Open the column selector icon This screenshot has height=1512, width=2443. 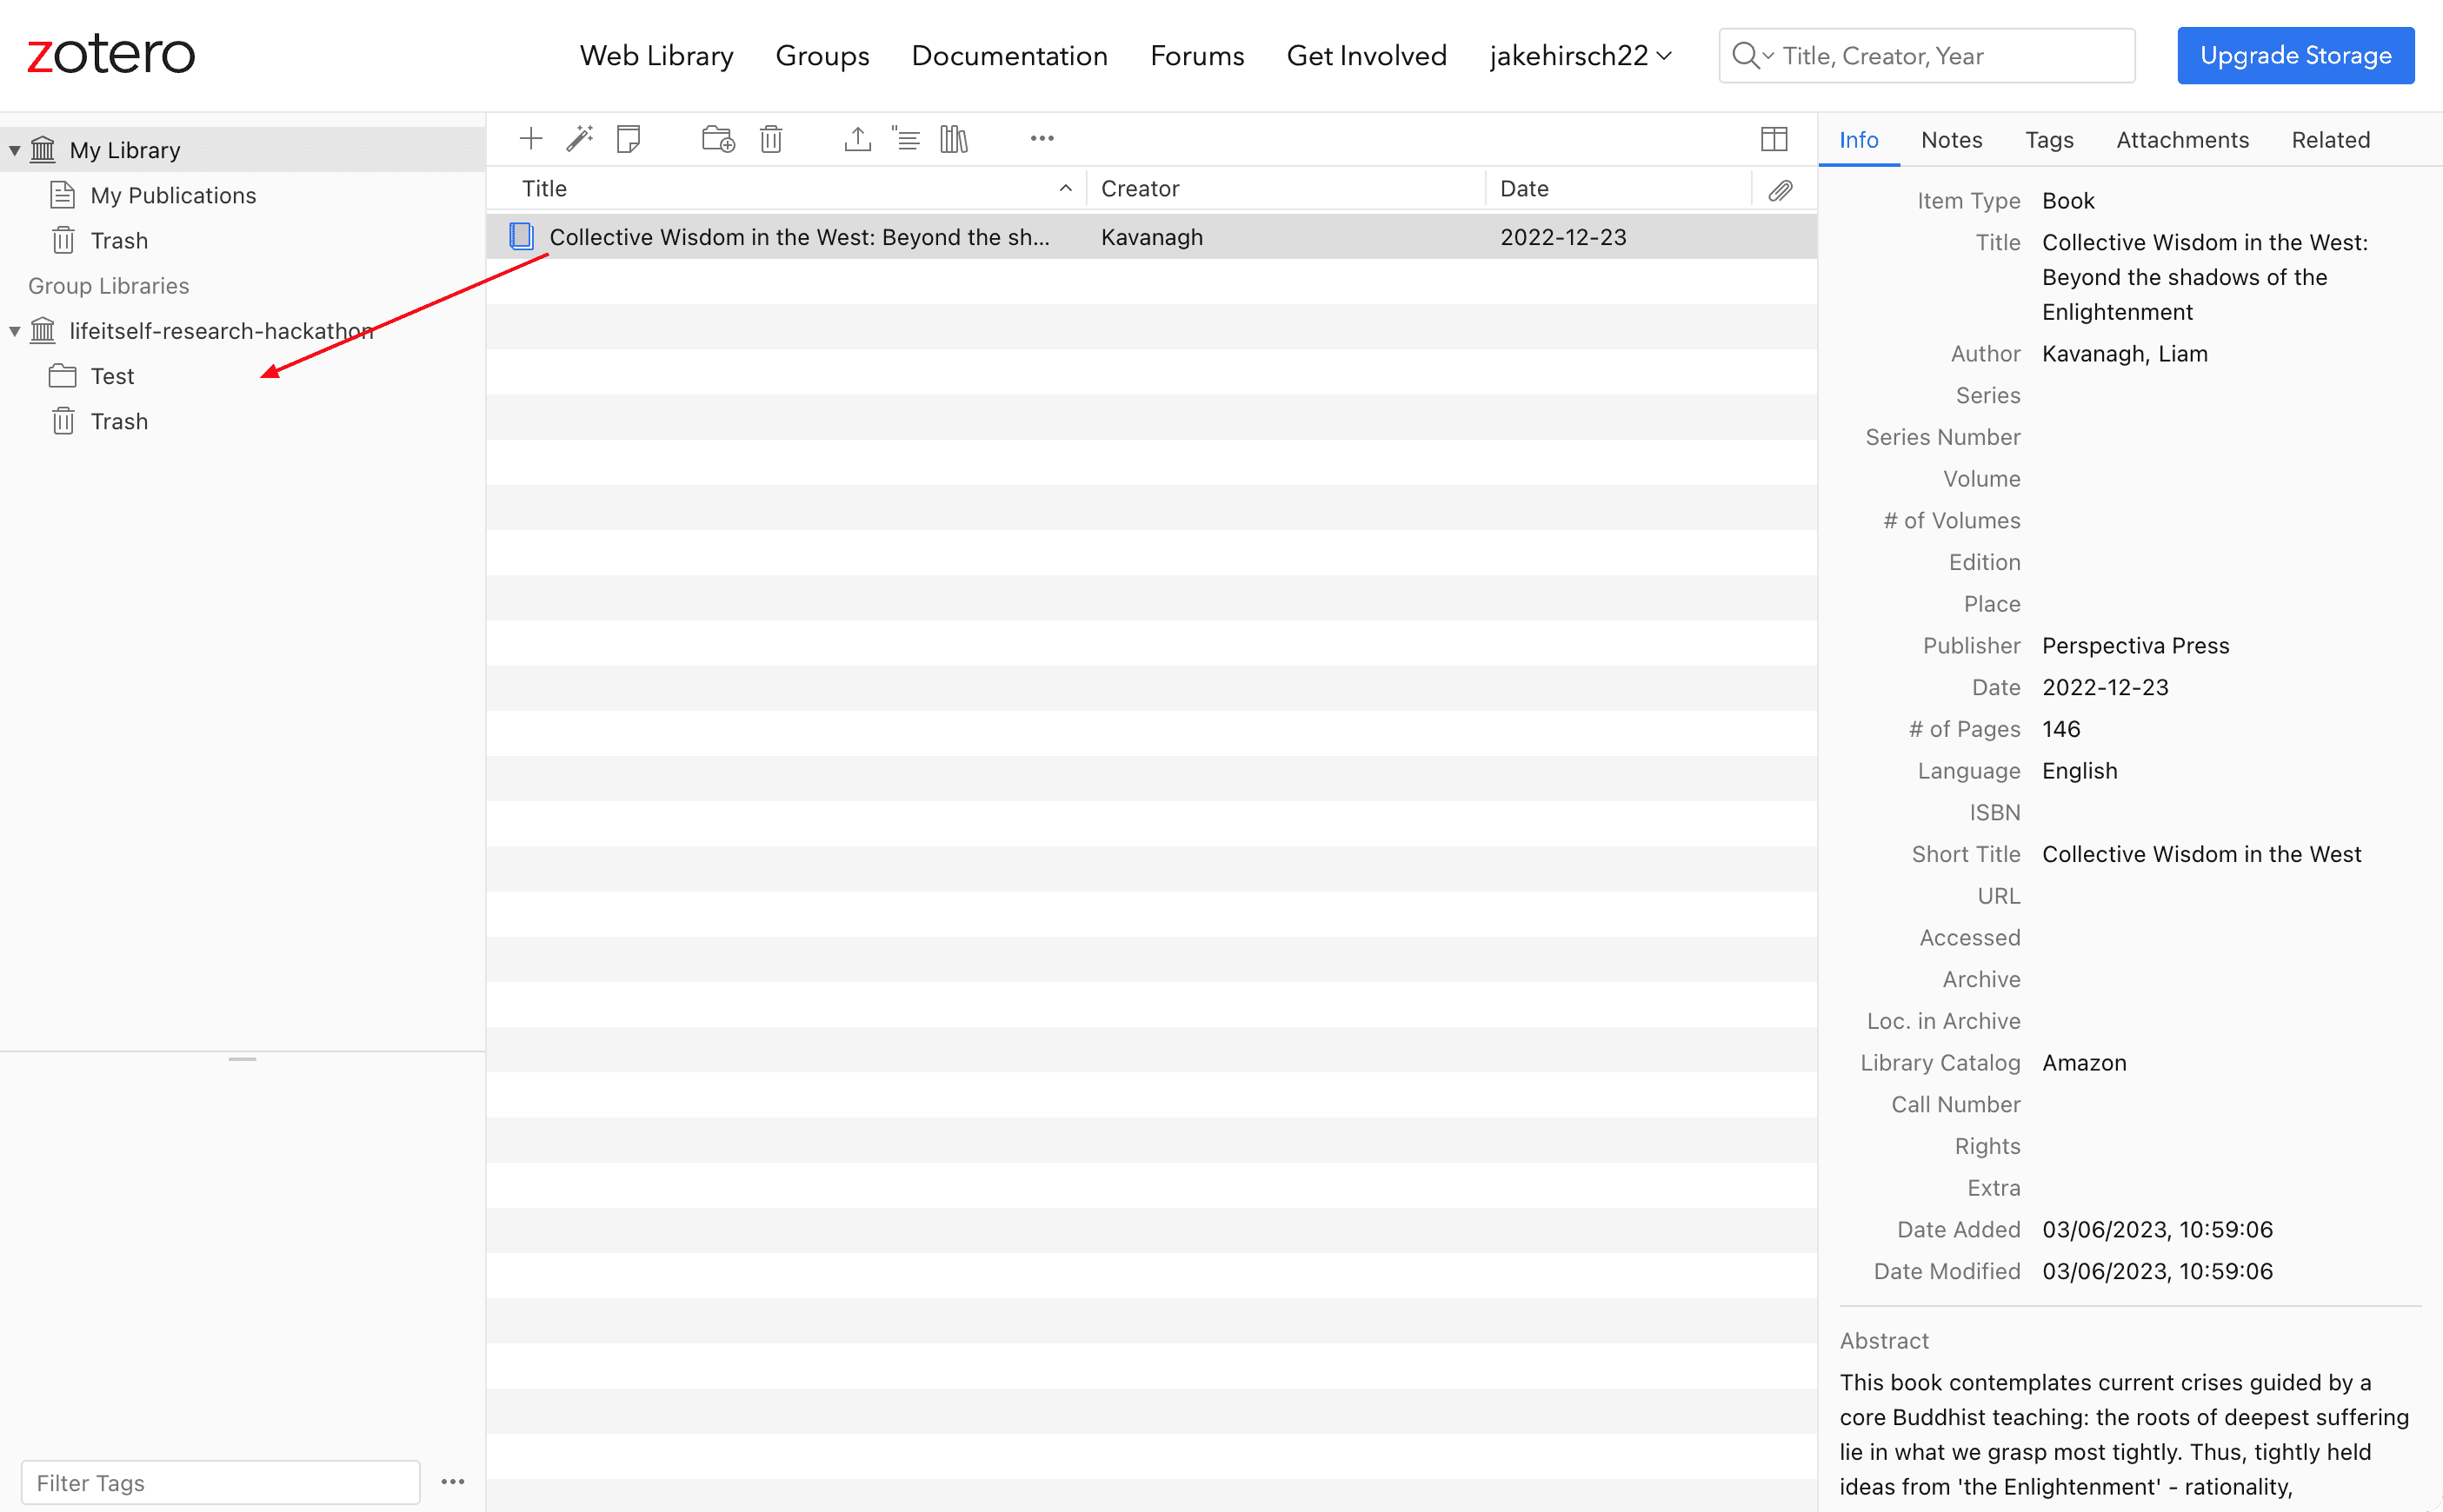1774,138
